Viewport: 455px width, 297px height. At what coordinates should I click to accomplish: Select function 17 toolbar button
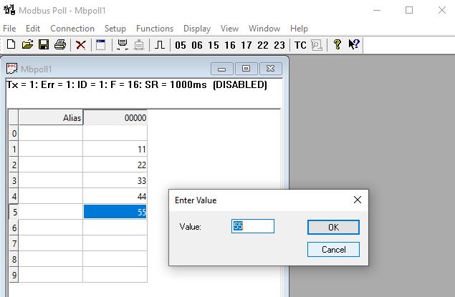coord(246,45)
